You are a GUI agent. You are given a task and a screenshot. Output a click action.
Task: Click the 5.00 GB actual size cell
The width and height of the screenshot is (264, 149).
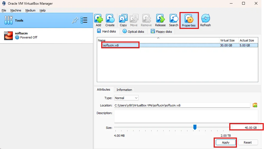(245, 45)
